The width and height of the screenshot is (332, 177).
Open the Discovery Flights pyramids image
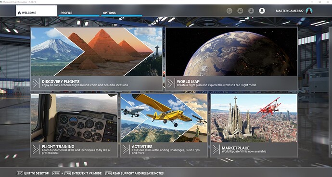click(x=96, y=51)
